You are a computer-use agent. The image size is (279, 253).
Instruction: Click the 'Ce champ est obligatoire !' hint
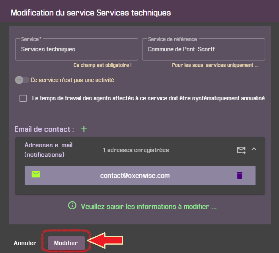click(x=102, y=65)
